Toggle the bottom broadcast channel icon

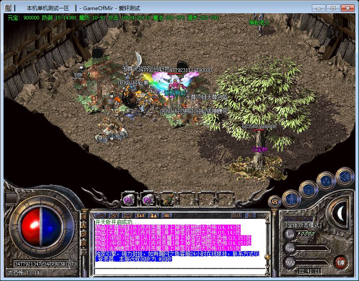coord(84,252)
